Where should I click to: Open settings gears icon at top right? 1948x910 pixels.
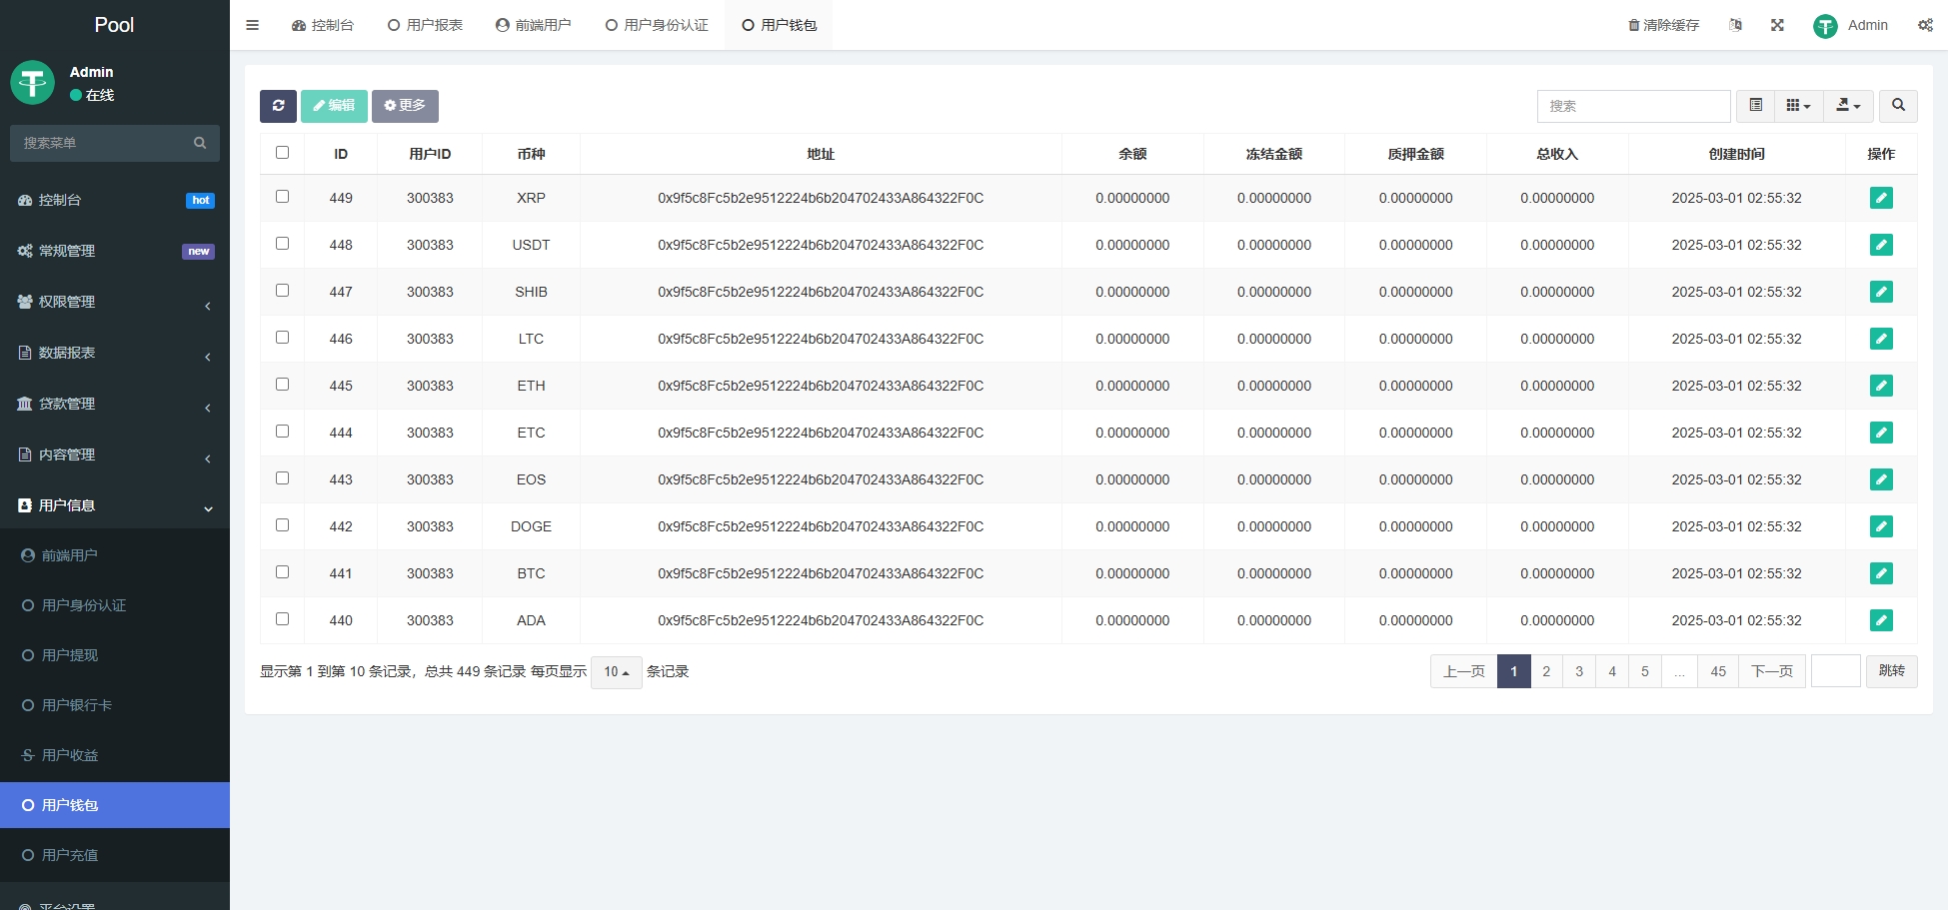(1925, 25)
